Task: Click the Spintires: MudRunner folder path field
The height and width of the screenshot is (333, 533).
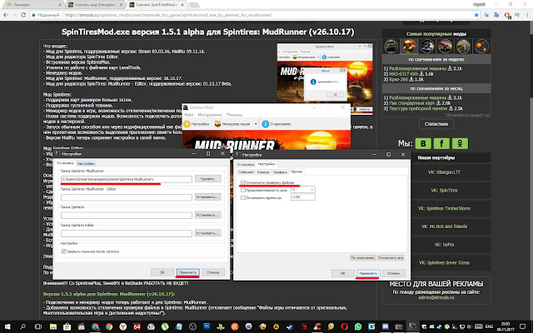Action: [x=126, y=179]
